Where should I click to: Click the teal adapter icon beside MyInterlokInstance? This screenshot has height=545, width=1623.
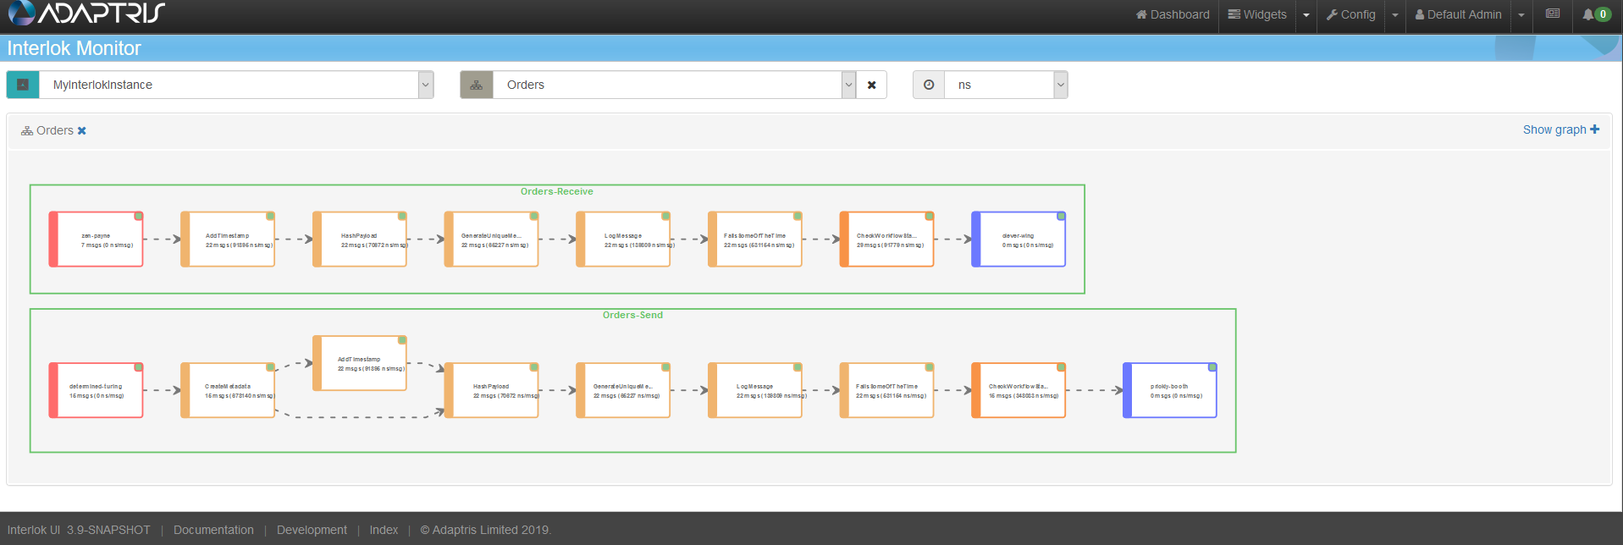pyautogui.click(x=23, y=85)
